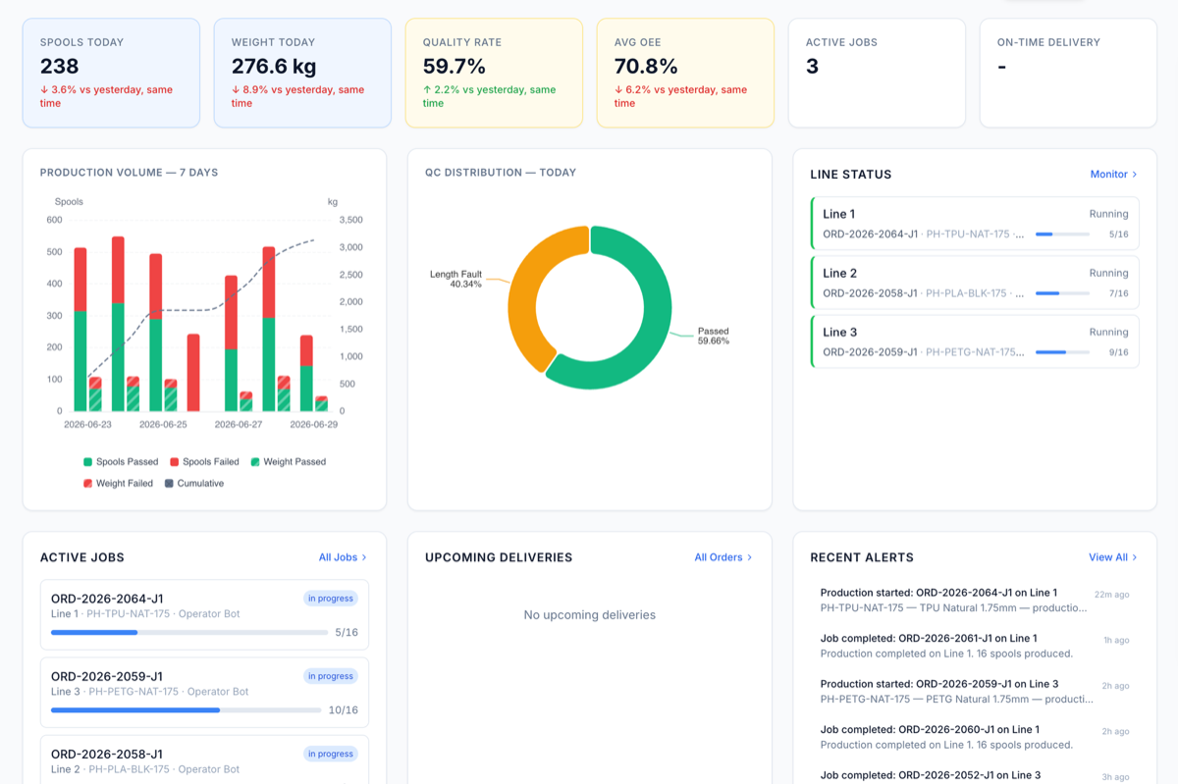This screenshot has height=784, width=1178.
Task: Click the 2026-06-29 chart axis label
Action: (313, 425)
